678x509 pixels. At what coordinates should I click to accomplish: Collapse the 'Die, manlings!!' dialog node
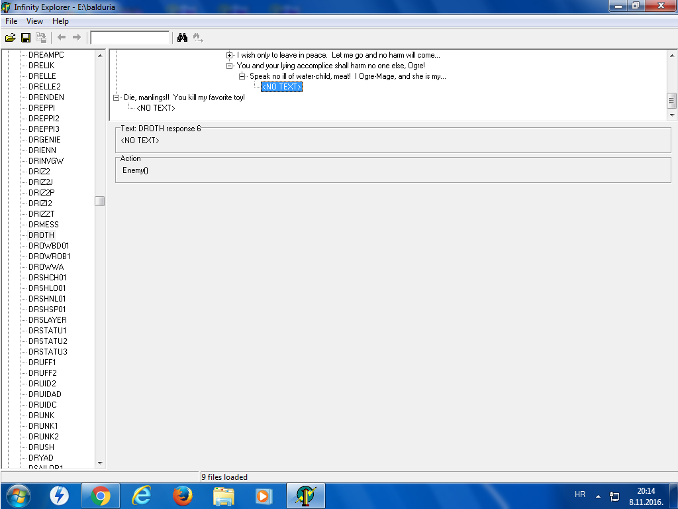click(117, 98)
